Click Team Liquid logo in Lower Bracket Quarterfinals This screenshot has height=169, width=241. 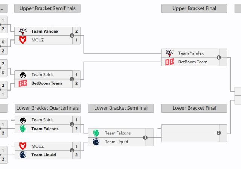(23, 155)
